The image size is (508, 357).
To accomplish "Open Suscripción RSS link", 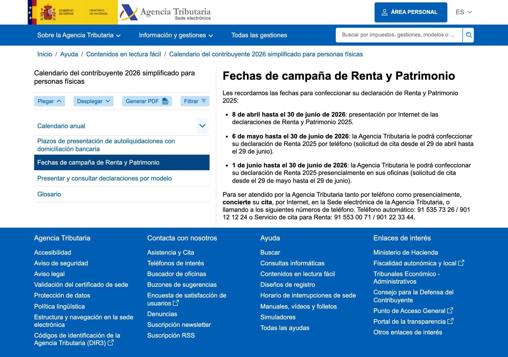I will (x=171, y=335).
